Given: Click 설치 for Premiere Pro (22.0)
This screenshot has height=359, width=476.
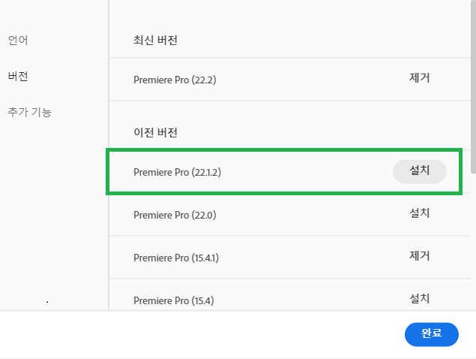Looking at the screenshot, I should 420,213.
